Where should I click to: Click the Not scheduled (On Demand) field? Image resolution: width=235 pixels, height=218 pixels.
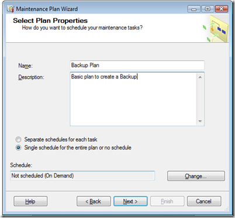click(x=82, y=176)
